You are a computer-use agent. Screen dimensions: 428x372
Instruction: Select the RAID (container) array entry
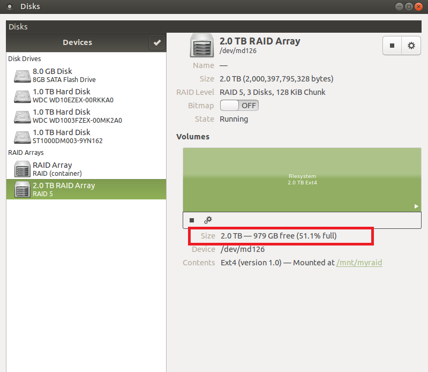[x=86, y=169]
